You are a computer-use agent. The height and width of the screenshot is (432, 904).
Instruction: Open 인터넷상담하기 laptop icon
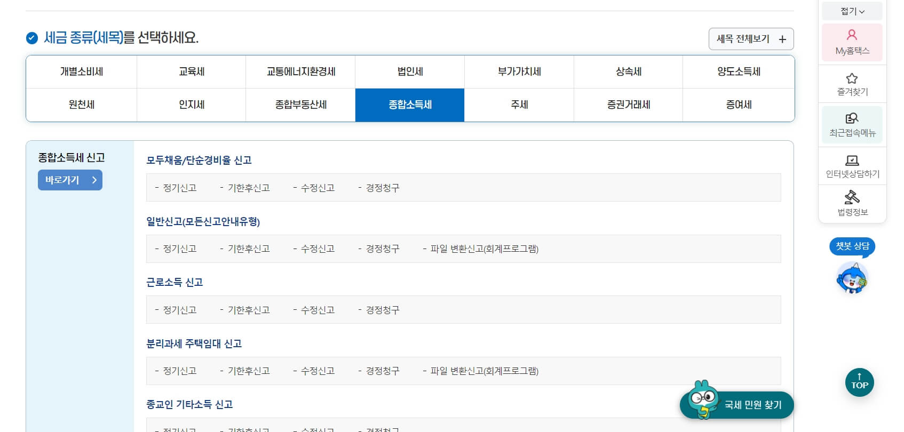[852, 161]
